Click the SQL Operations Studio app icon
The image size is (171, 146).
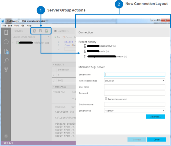click(x=3, y=21)
